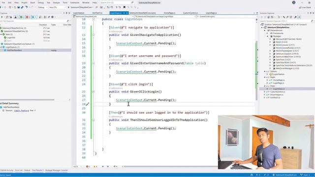This screenshot has width=315, height=177.
Task: Click warning count icon below editor
Action: [x=94, y=167]
